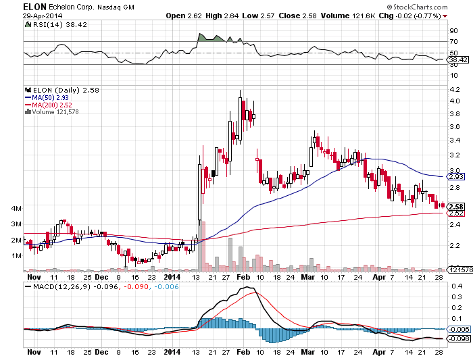
Task: Click 2014 on the price panel date axis
Action: [x=172, y=277]
